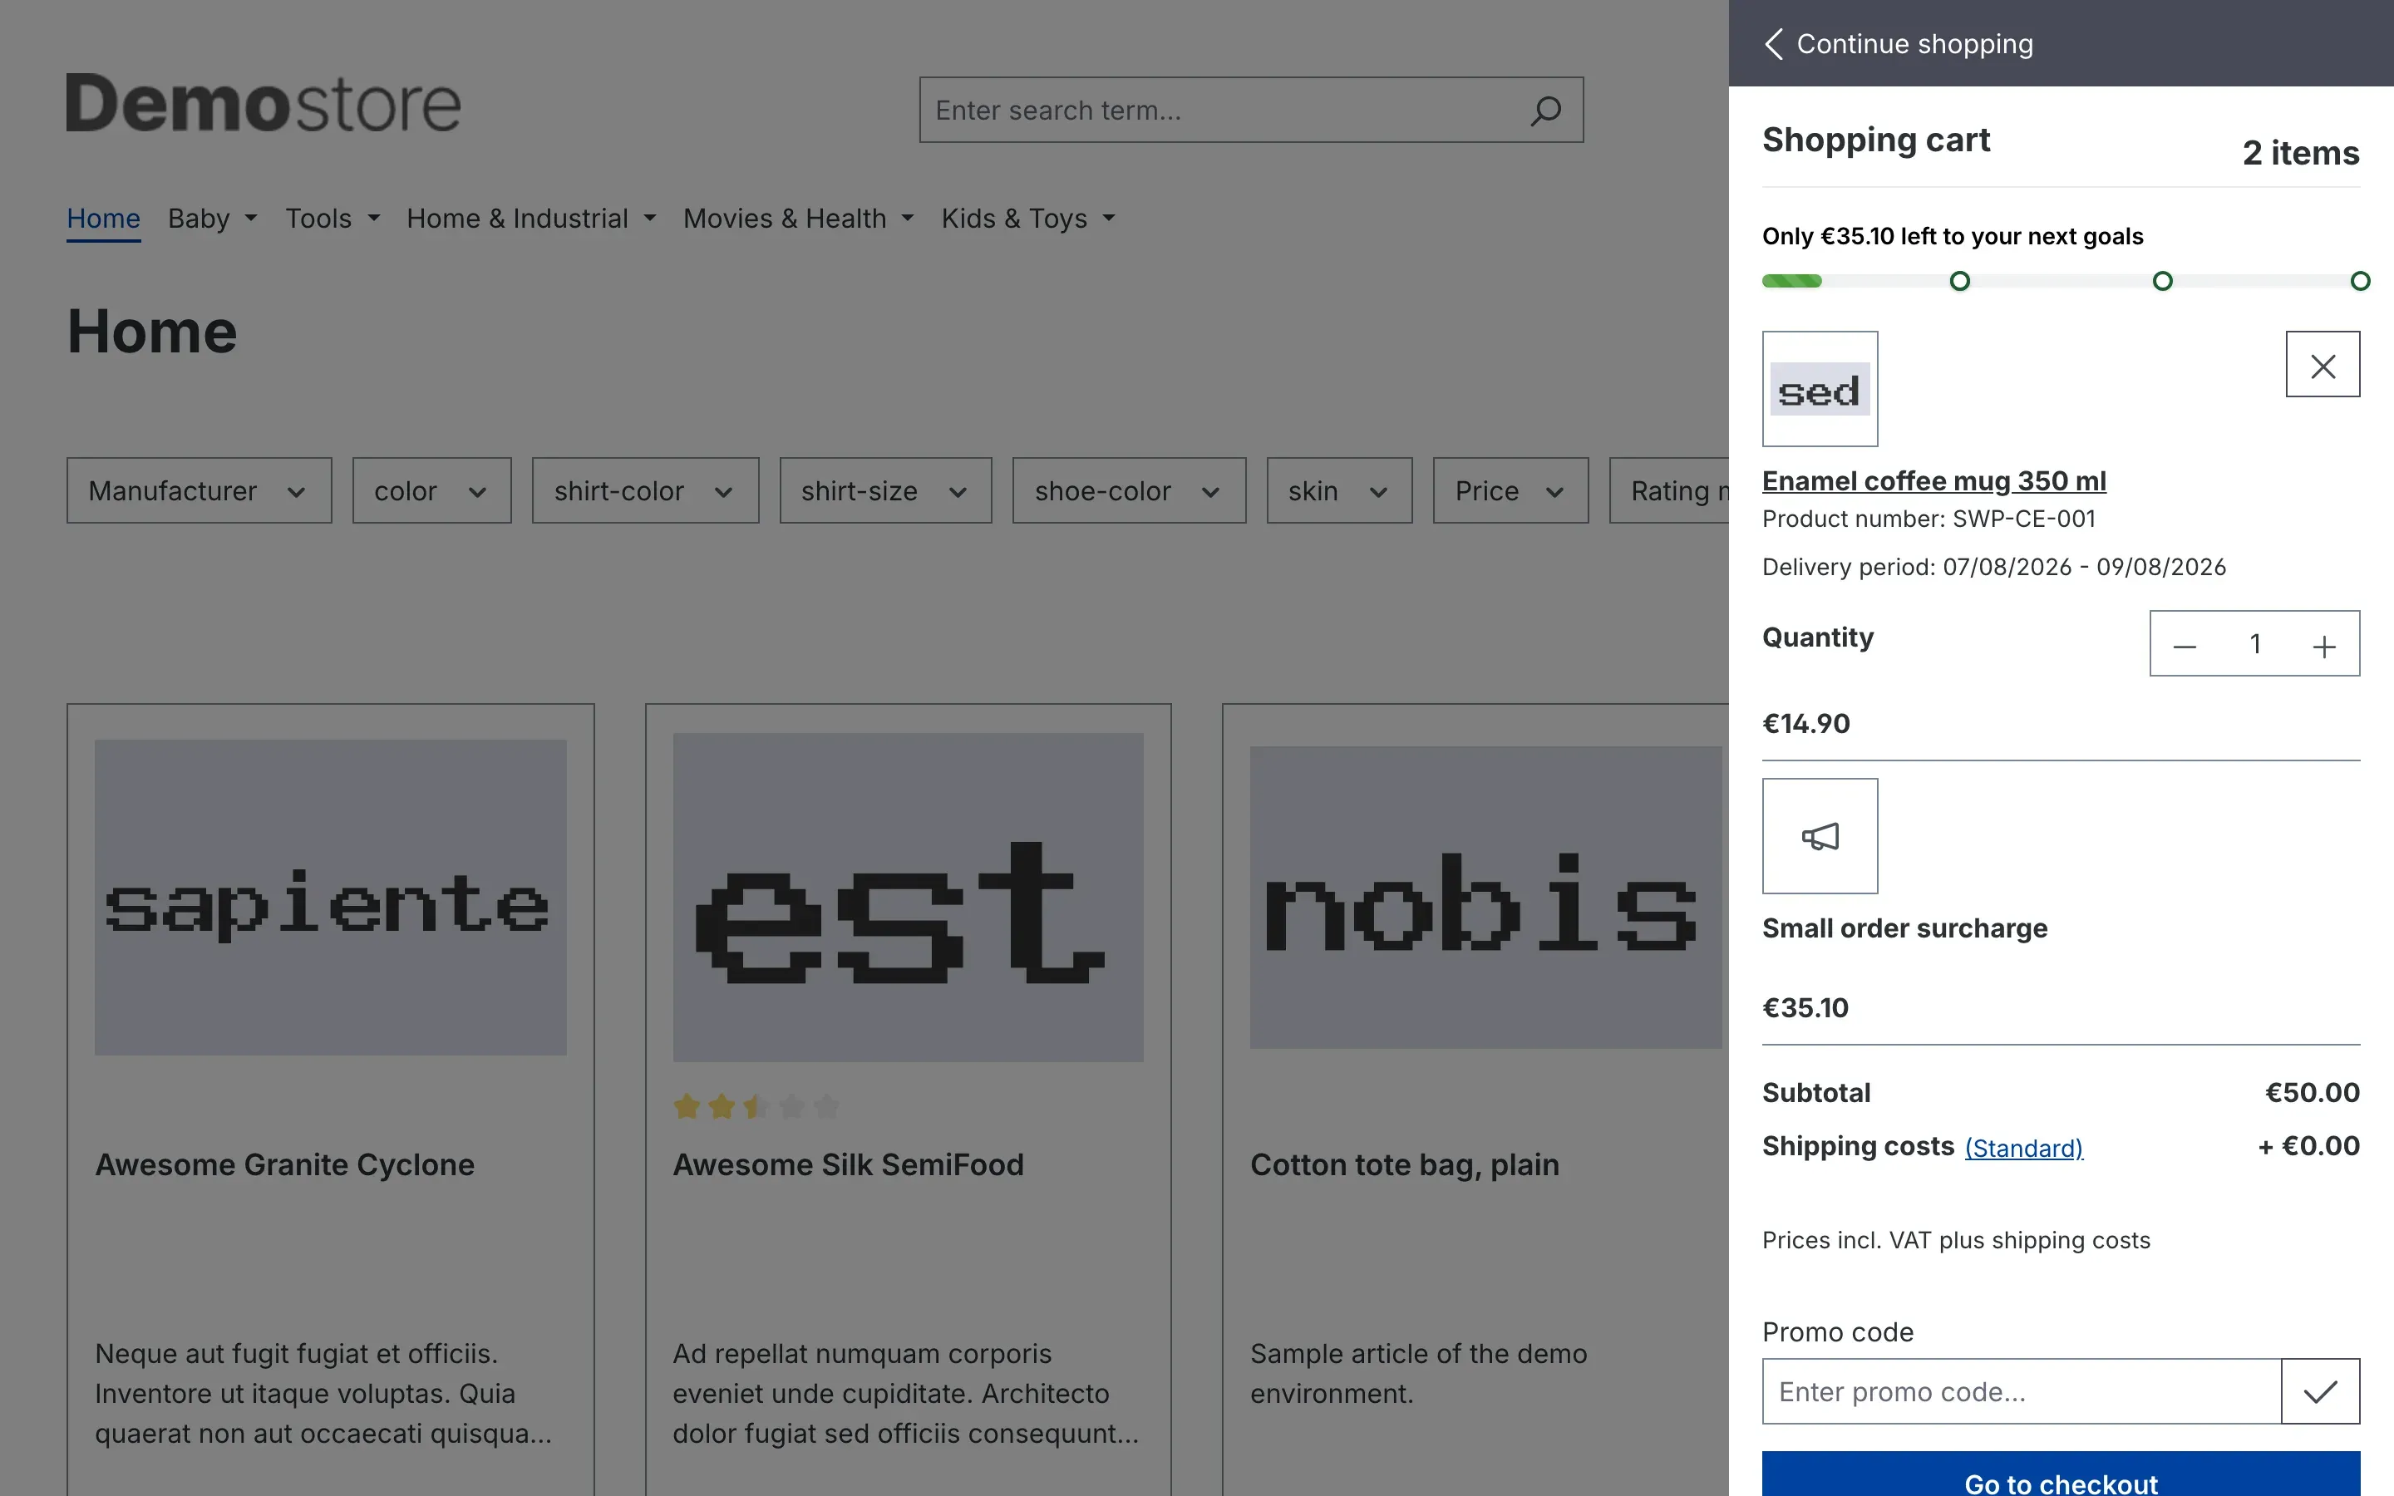Open the nobis product image

tap(1485, 898)
